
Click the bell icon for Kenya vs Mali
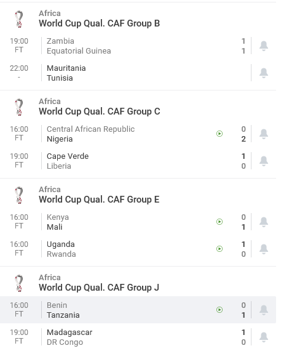(x=264, y=222)
